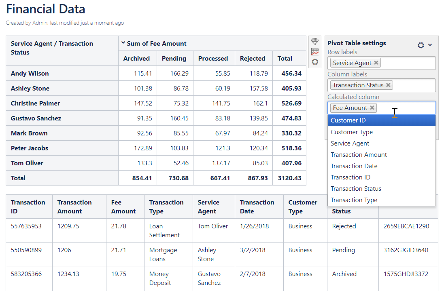Remove the Transaction Status column label tag
Screen dimensions: 444x291
(x=388, y=85)
